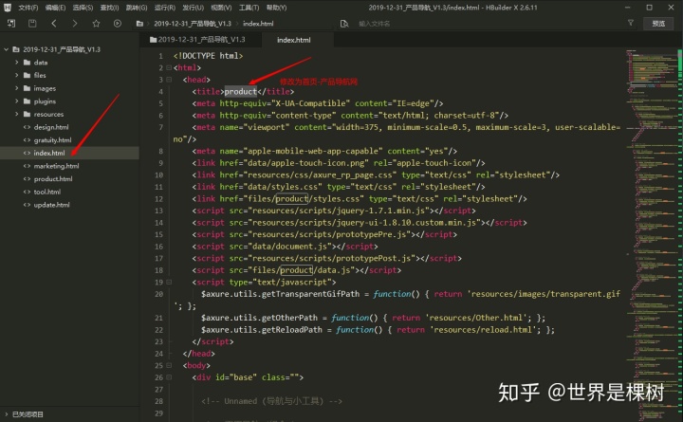Fold the body tag at line 25
The width and height of the screenshot is (683, 422).
[169, 365]
